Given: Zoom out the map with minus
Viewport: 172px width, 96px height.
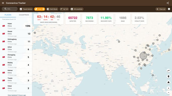Looking at the screenshot, I should coord(168,92).
